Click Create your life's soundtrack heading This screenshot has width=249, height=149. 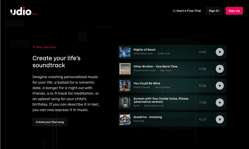pyautogui.click(x=56, y=61)
